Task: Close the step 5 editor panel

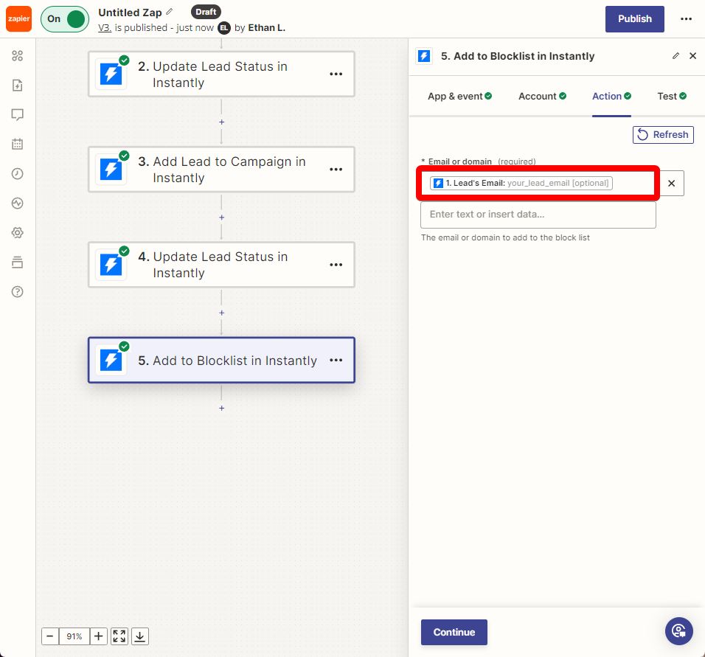Action: point(693,56)
